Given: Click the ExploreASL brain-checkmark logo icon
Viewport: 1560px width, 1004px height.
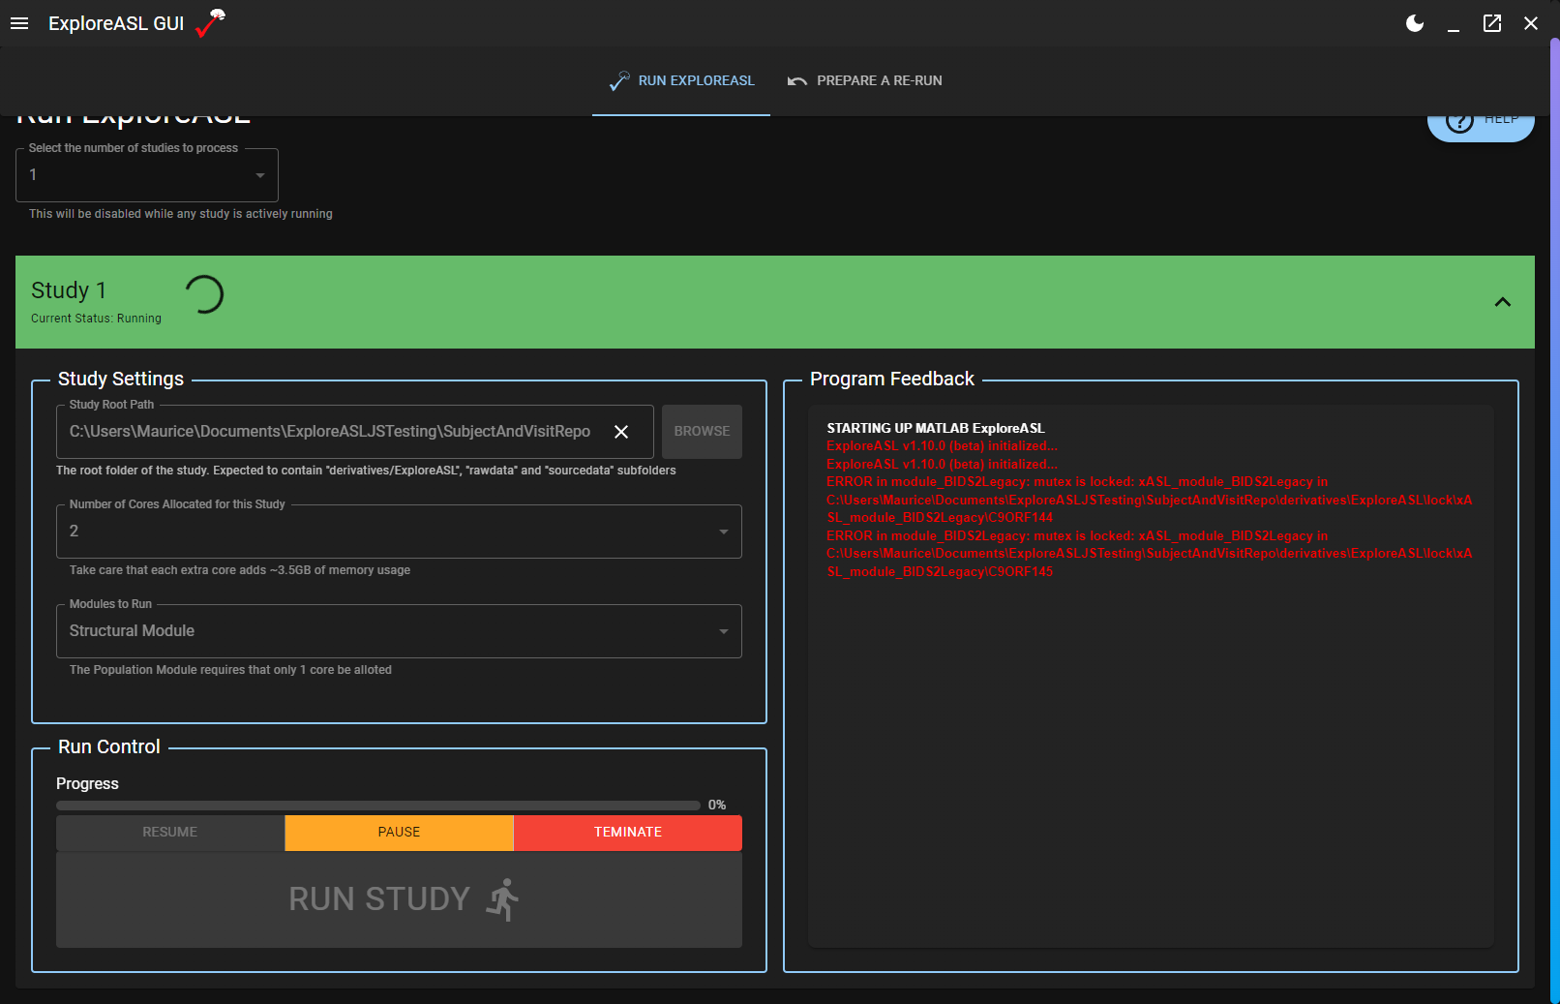Looking at the screenshot, I should tap(206, 23).
